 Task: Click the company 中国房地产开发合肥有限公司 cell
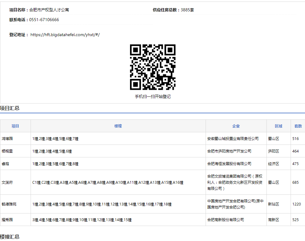[x=236, y=204]
